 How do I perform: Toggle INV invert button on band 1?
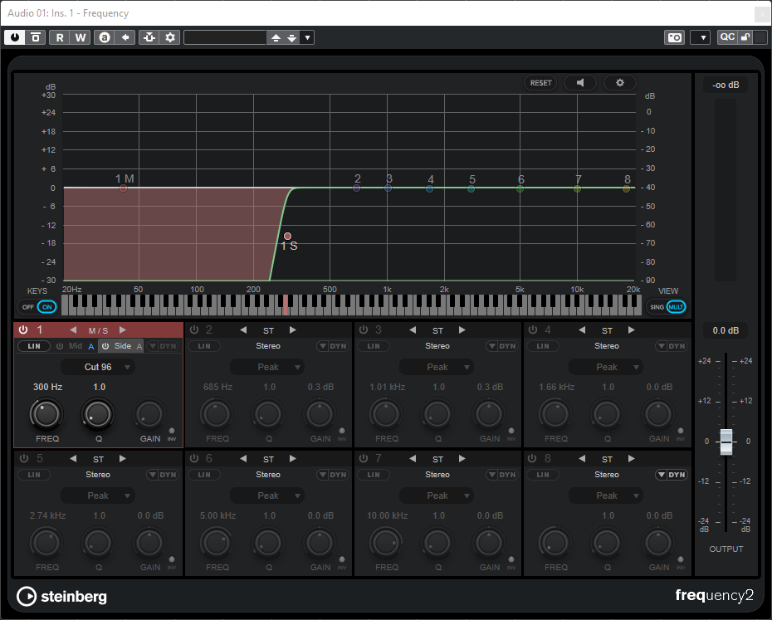pyautogui.click(x=172, y=431)
